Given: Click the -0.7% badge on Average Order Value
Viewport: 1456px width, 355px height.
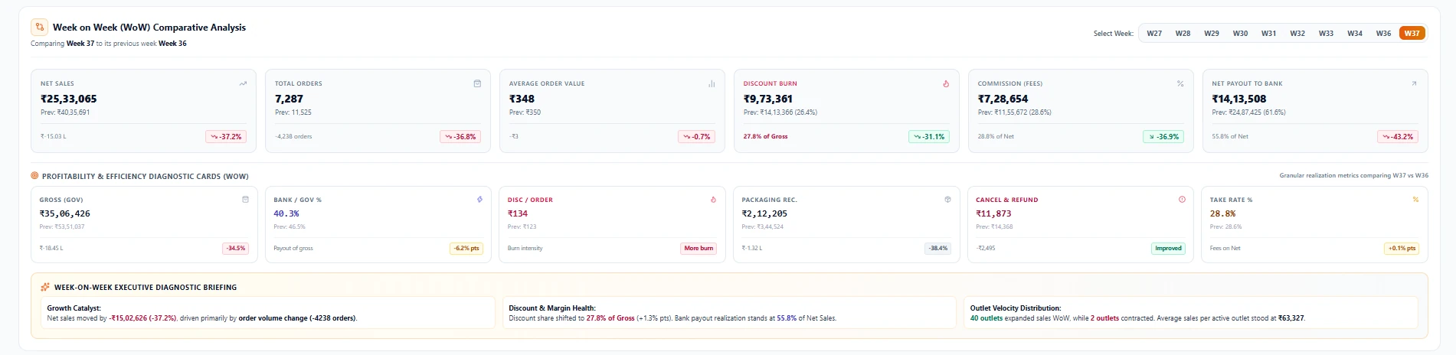Looking at the screenshot, I should [x=697, y=136].
